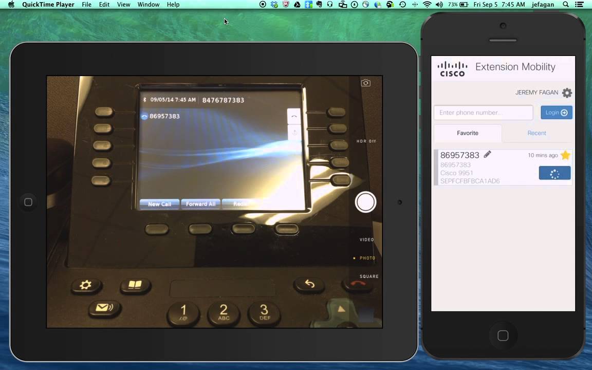Viewport: 592px width, 370px height.
Task: Click the Google Drive menu bar icon
Action: pos(297,5)
